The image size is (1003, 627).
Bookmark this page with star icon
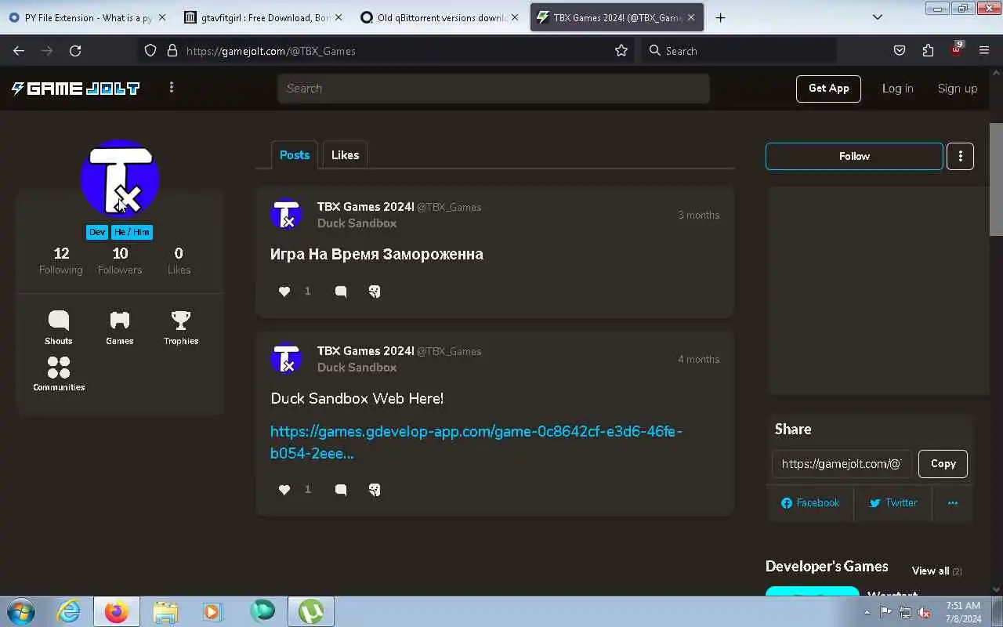[621, 50]
